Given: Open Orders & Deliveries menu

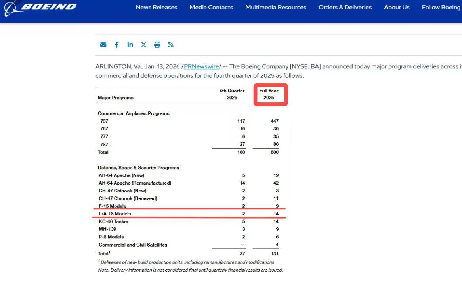Looking at the screenshot, I should [345, 8].
